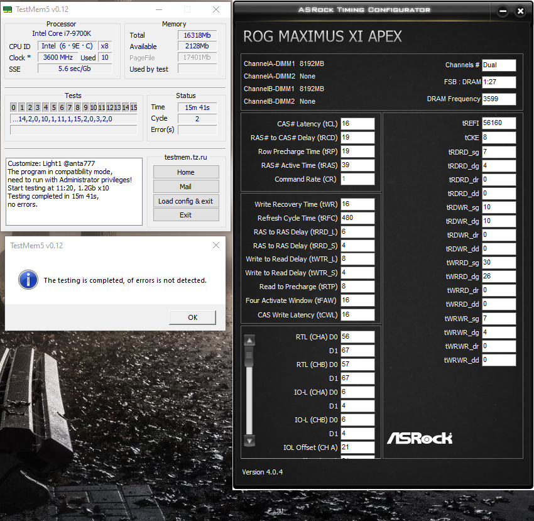Viewport: 534px width, 521px height.
Task: Click the Exit button in TestMem5
Action: click(185, 215)
